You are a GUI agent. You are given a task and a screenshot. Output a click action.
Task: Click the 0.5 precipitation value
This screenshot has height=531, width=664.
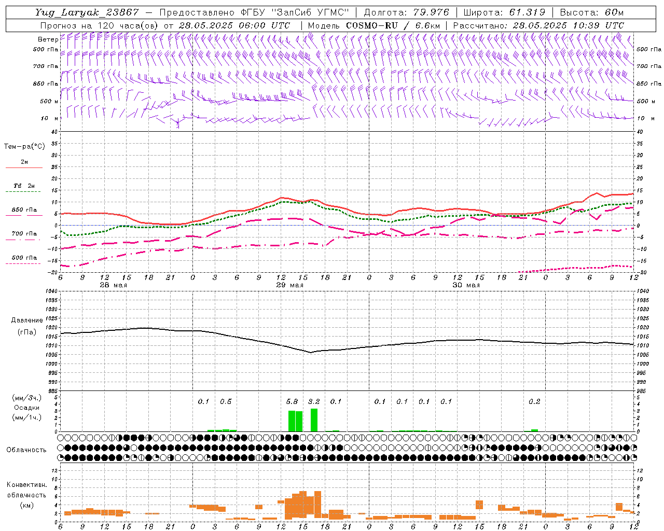226,401
